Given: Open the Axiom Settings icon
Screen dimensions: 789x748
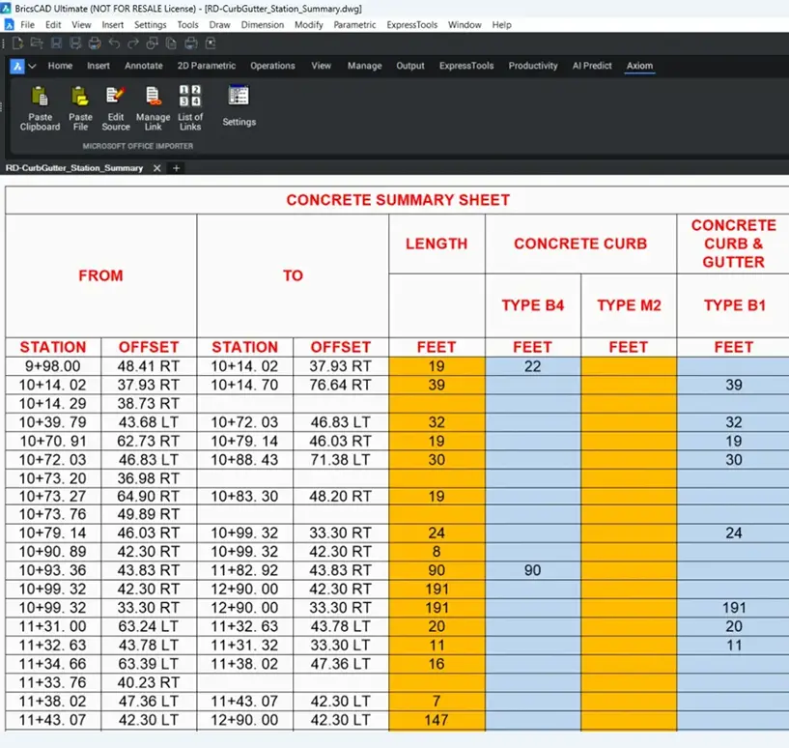Looking at the screenshot, I should click(239, 97).
